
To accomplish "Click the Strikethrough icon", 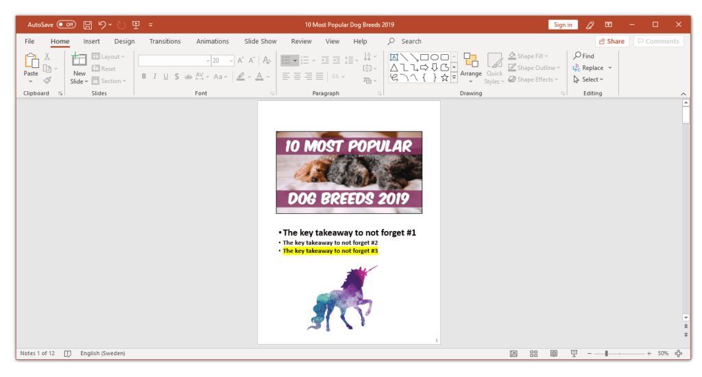I will [x=188, y=77].
